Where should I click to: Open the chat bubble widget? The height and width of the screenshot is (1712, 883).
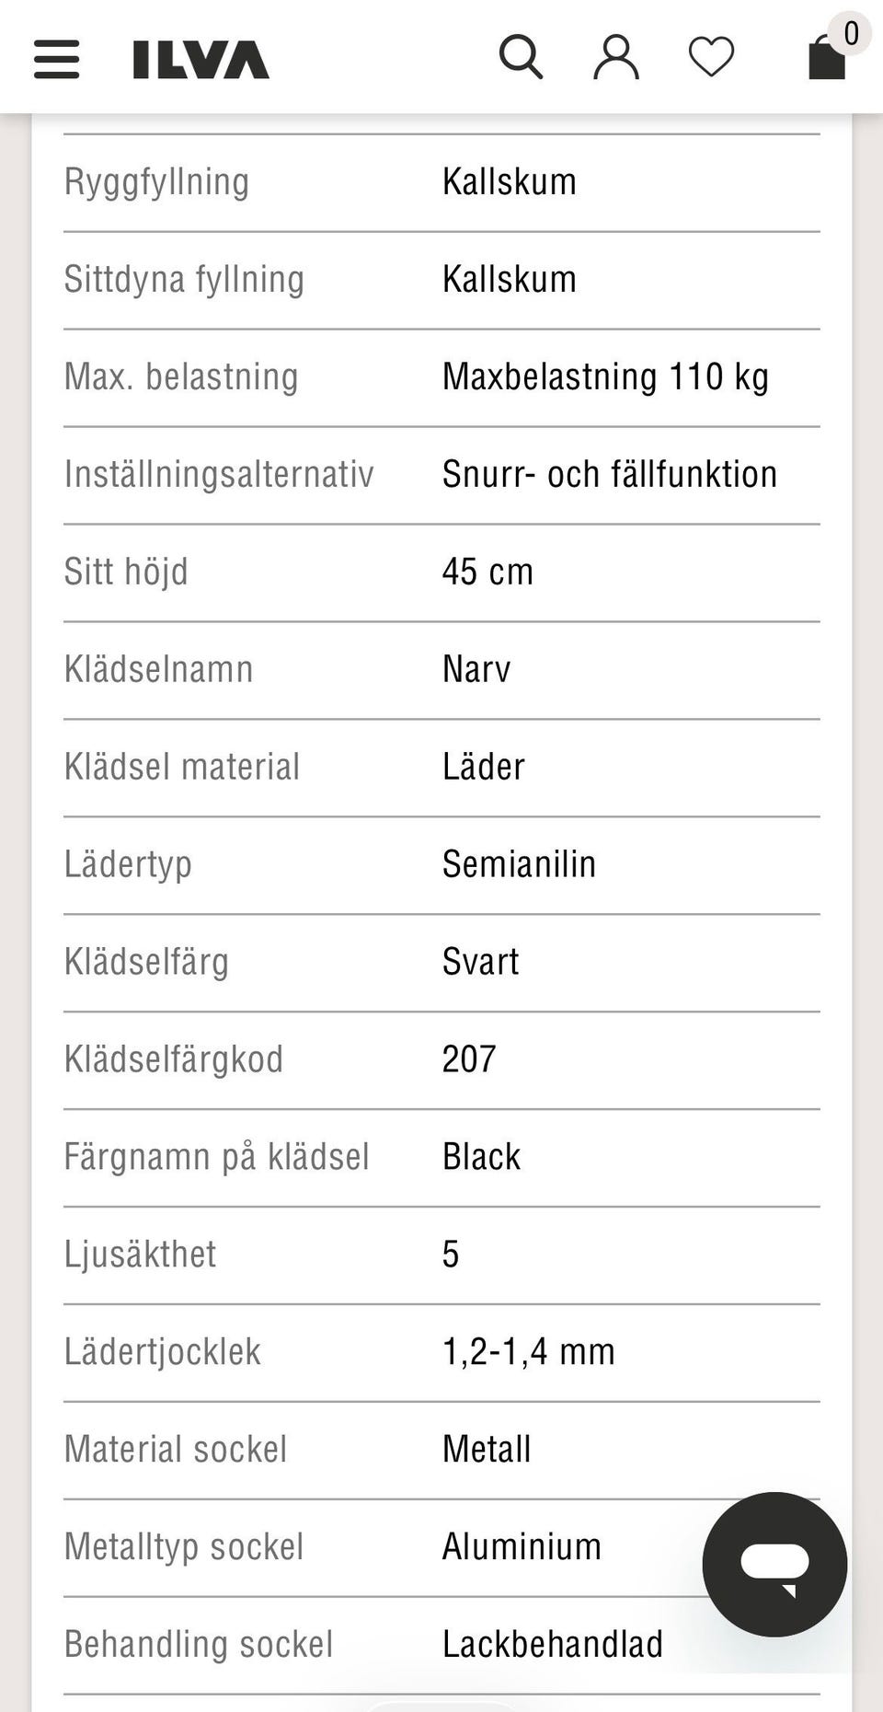(x=774, y=1565)
